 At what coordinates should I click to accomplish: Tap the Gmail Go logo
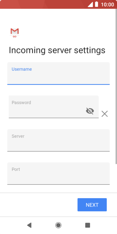[x=15, y=33]
